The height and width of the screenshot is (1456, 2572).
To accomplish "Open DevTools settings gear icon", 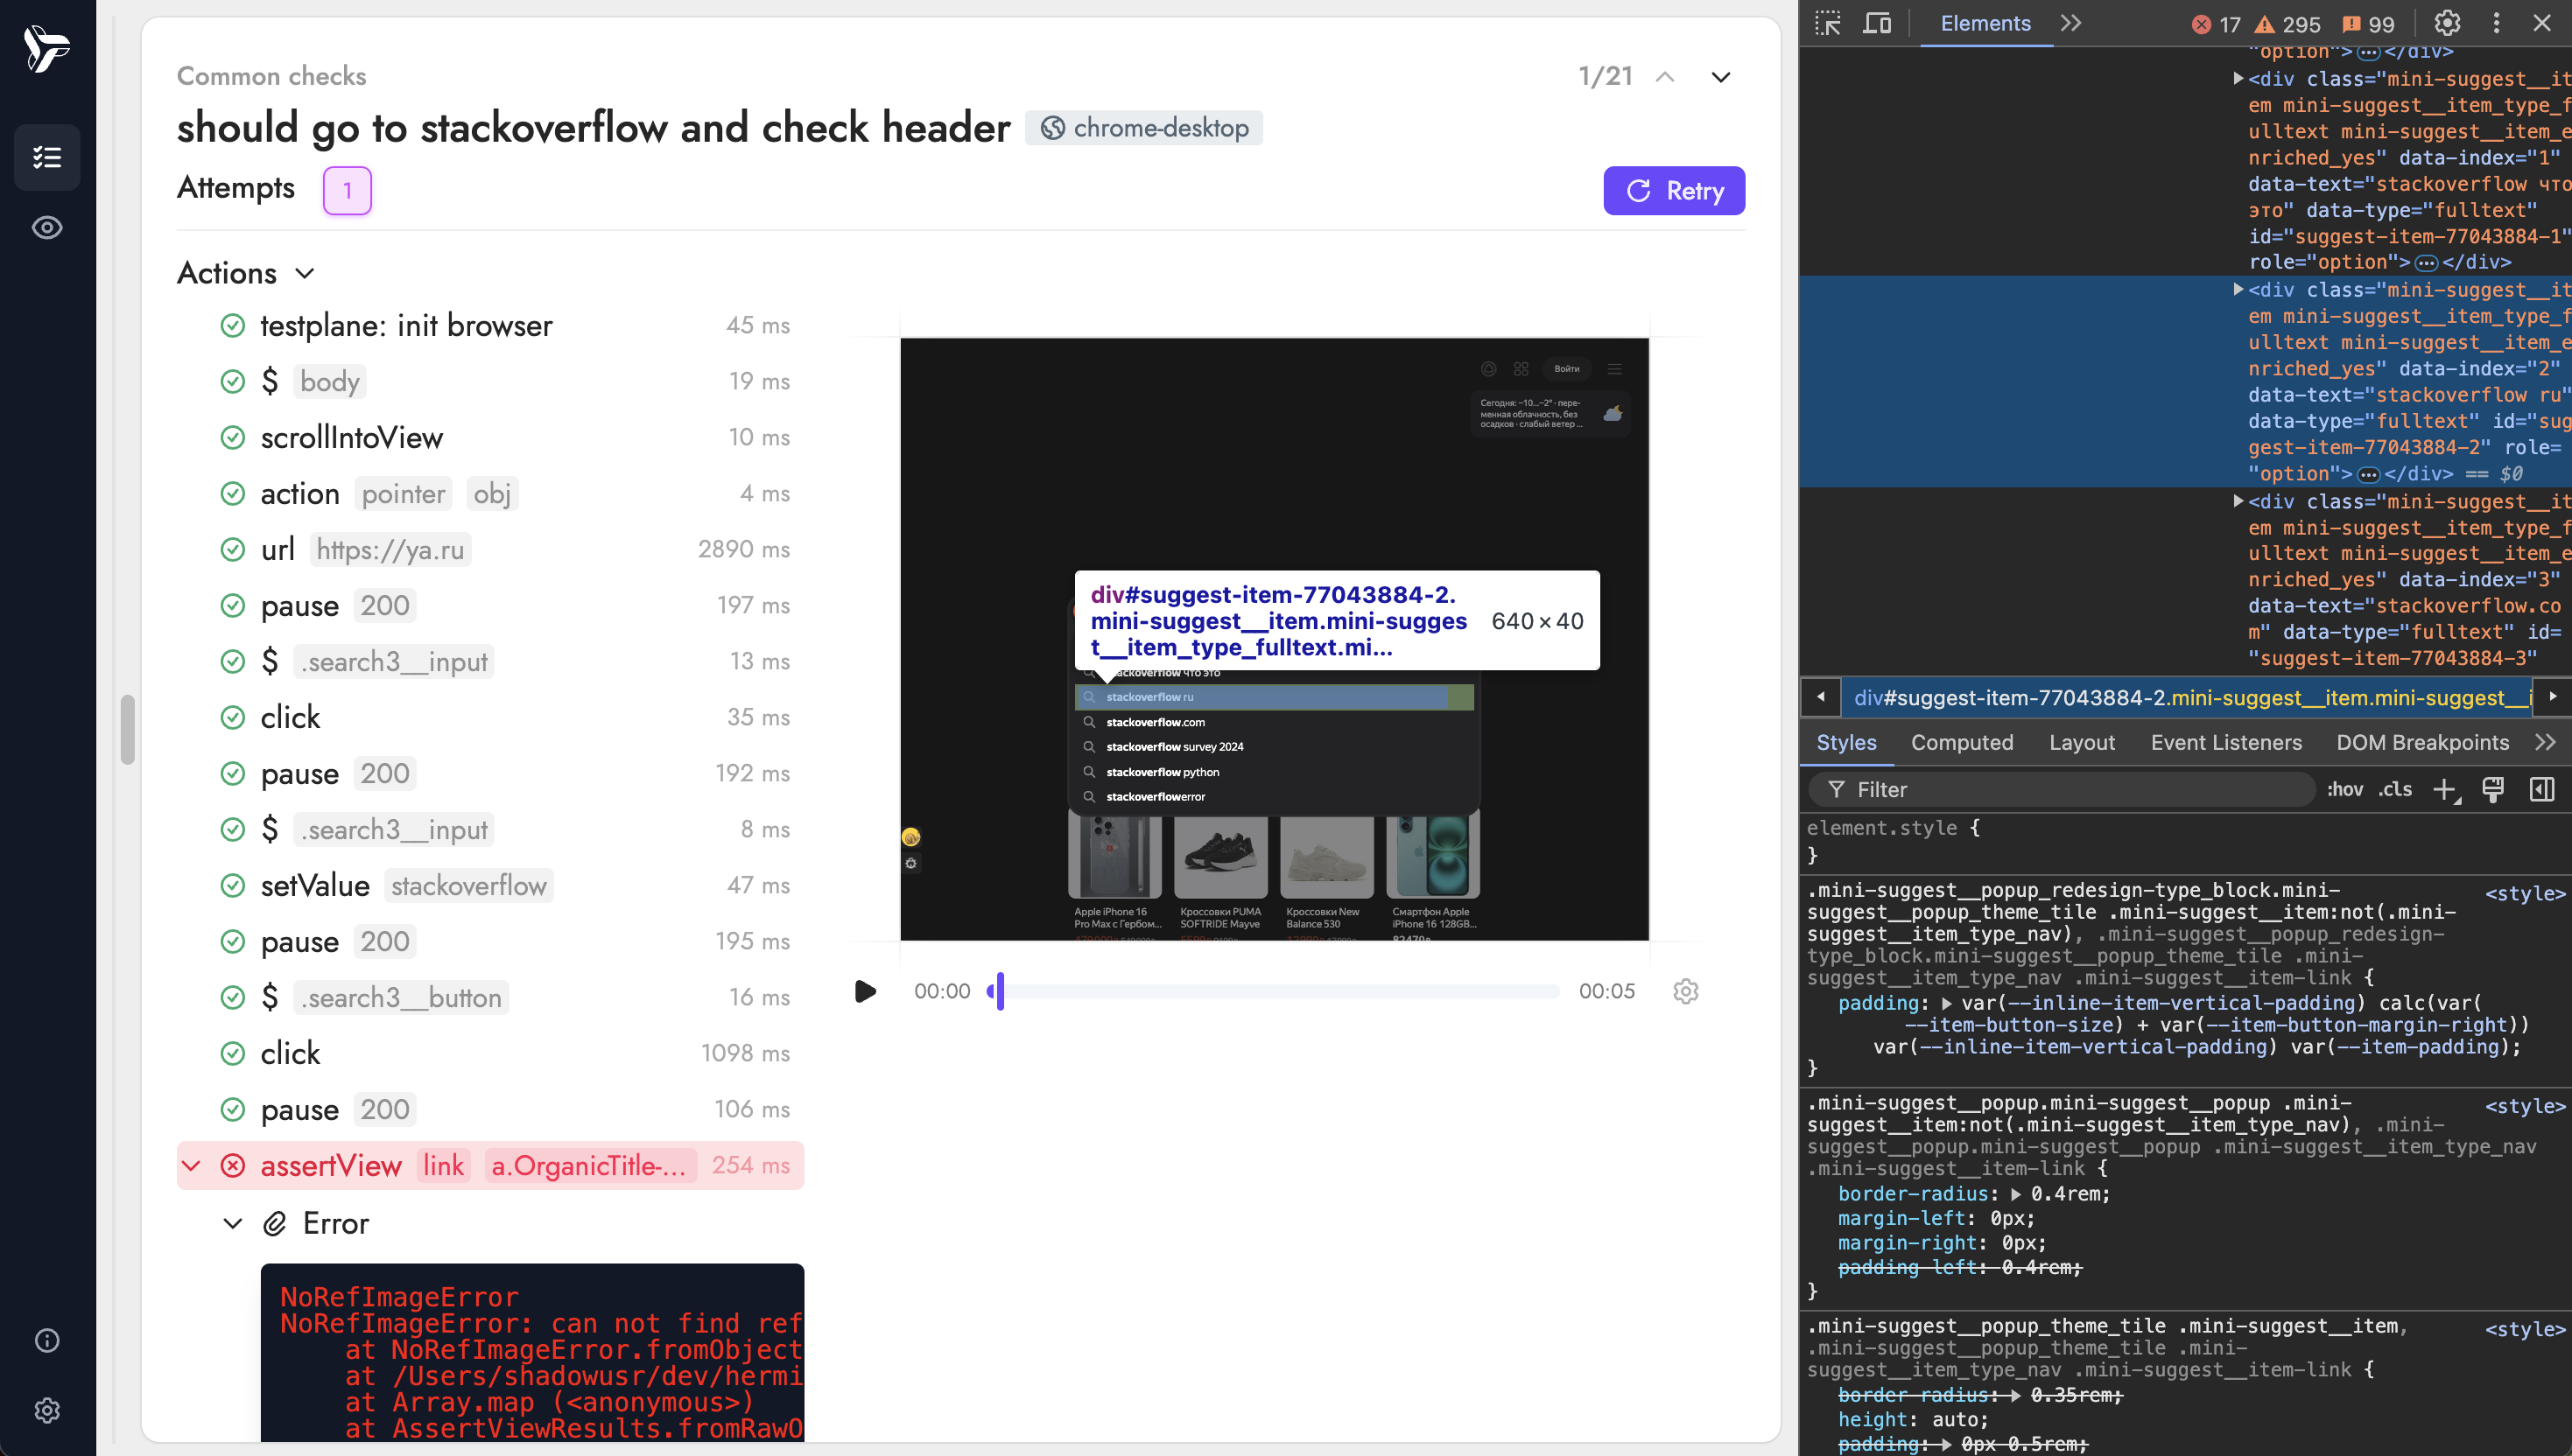I will [2447, 24].
